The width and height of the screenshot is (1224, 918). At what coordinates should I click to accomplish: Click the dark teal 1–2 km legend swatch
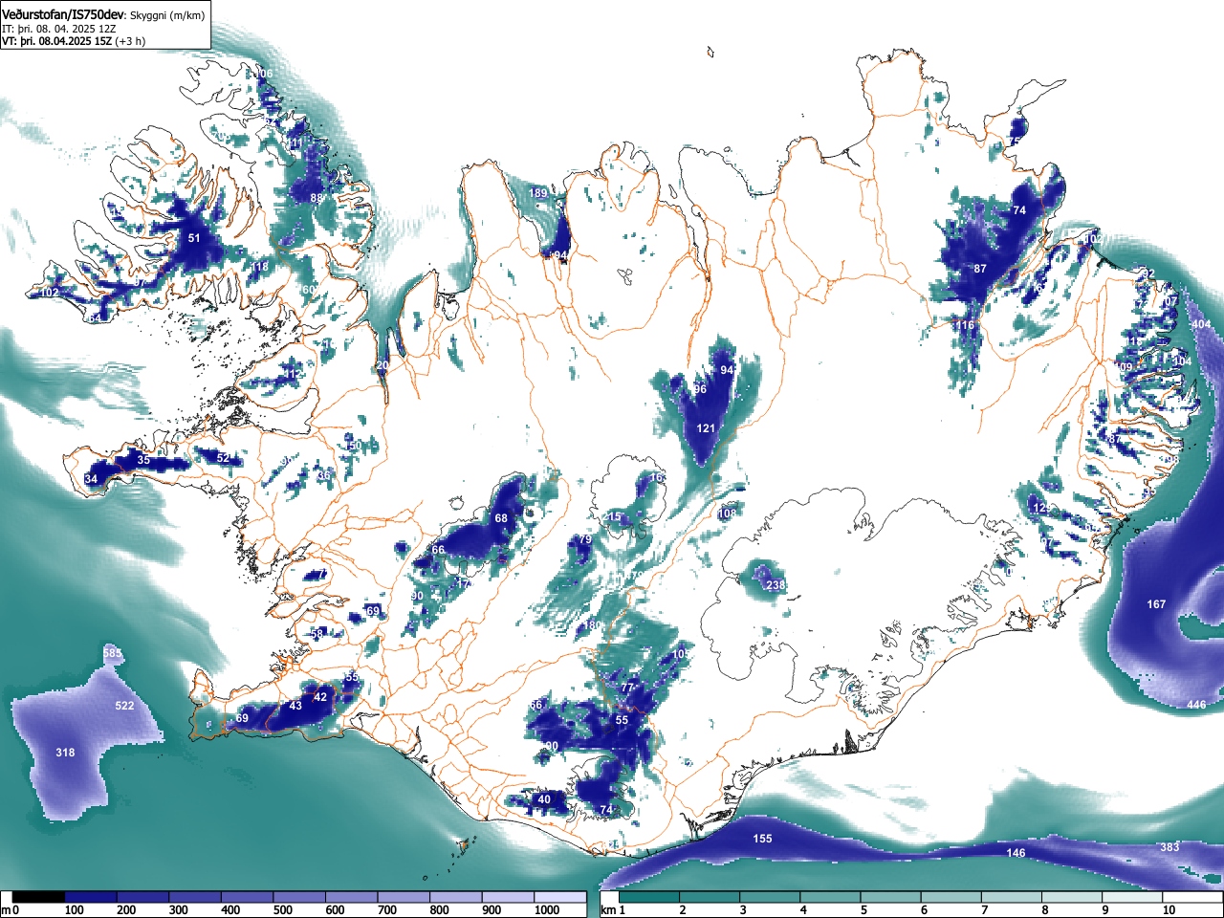(649, 897)
